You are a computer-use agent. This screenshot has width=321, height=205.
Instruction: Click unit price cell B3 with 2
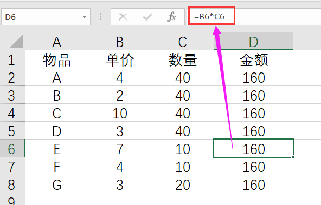(119, 95)
